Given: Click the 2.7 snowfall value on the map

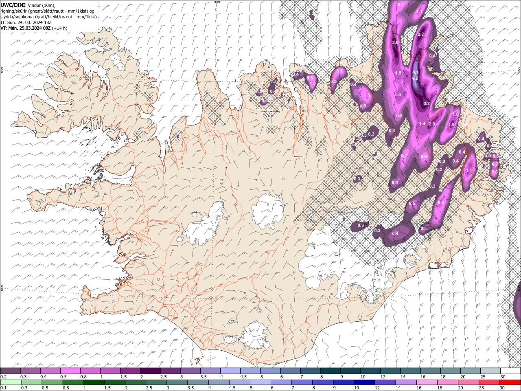Looking at the screenshot, I should coord(421,34).
